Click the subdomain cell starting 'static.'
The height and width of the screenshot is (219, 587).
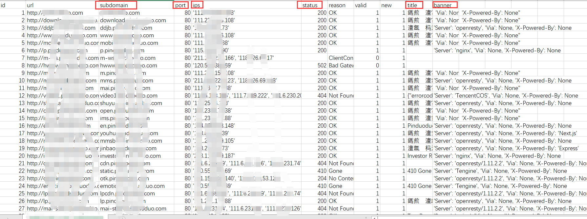click(x=136, y=171)
